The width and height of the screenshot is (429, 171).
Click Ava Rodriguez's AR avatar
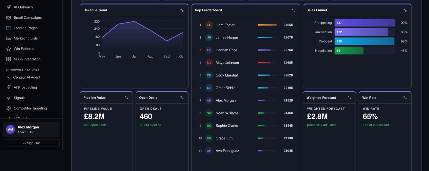pos(209,151)
